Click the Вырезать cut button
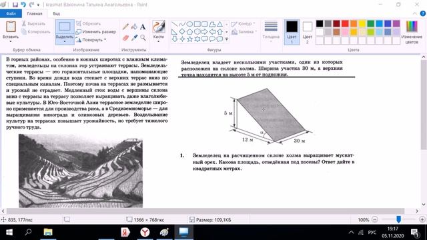427x240 pixels. tap(34, 24)
